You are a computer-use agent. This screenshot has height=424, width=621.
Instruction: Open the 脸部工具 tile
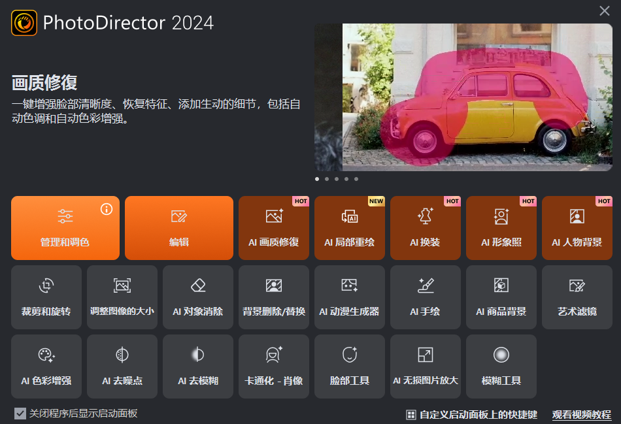pyautogui.click(x=349, y=367)
